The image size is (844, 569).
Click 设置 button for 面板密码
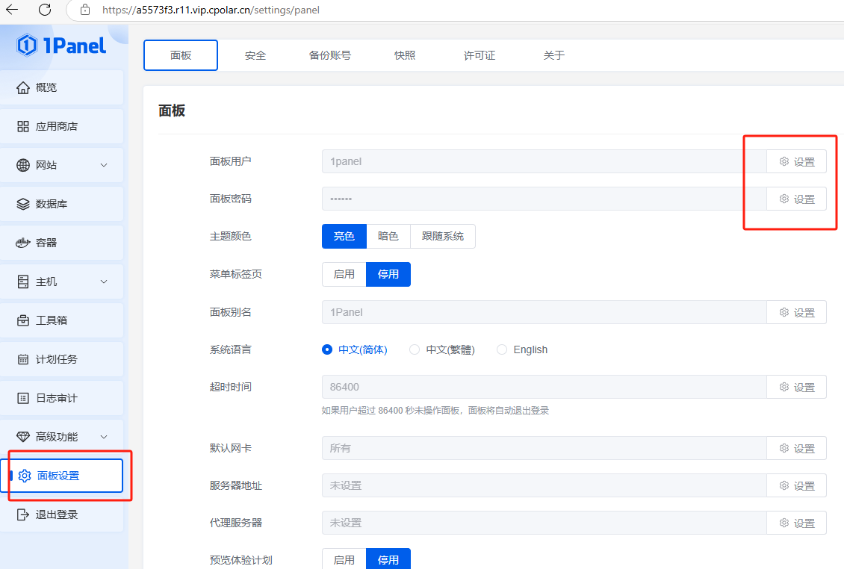(796, 199)
